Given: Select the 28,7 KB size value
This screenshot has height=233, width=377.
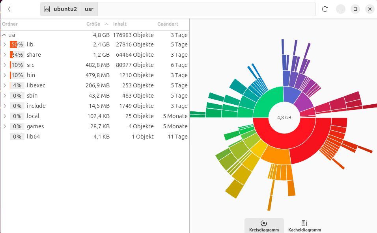Looking at the screenshot, I should point(100,126).
